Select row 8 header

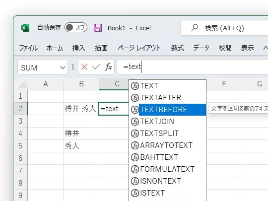(x=20, y=183)
